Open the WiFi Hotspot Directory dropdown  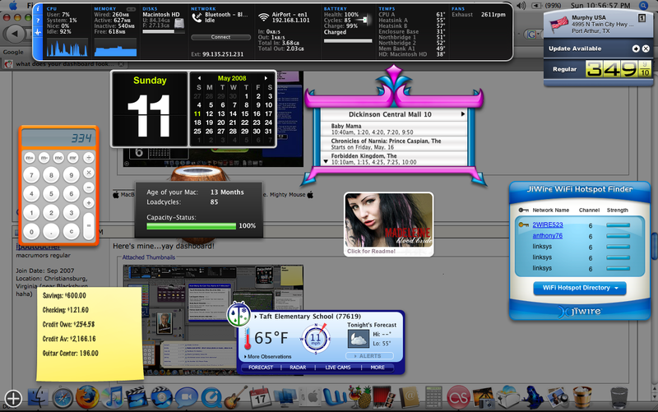579,289
